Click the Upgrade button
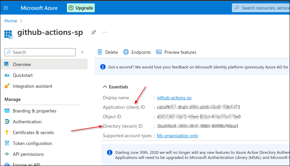290x166 pixels. (x=80, y=8)
